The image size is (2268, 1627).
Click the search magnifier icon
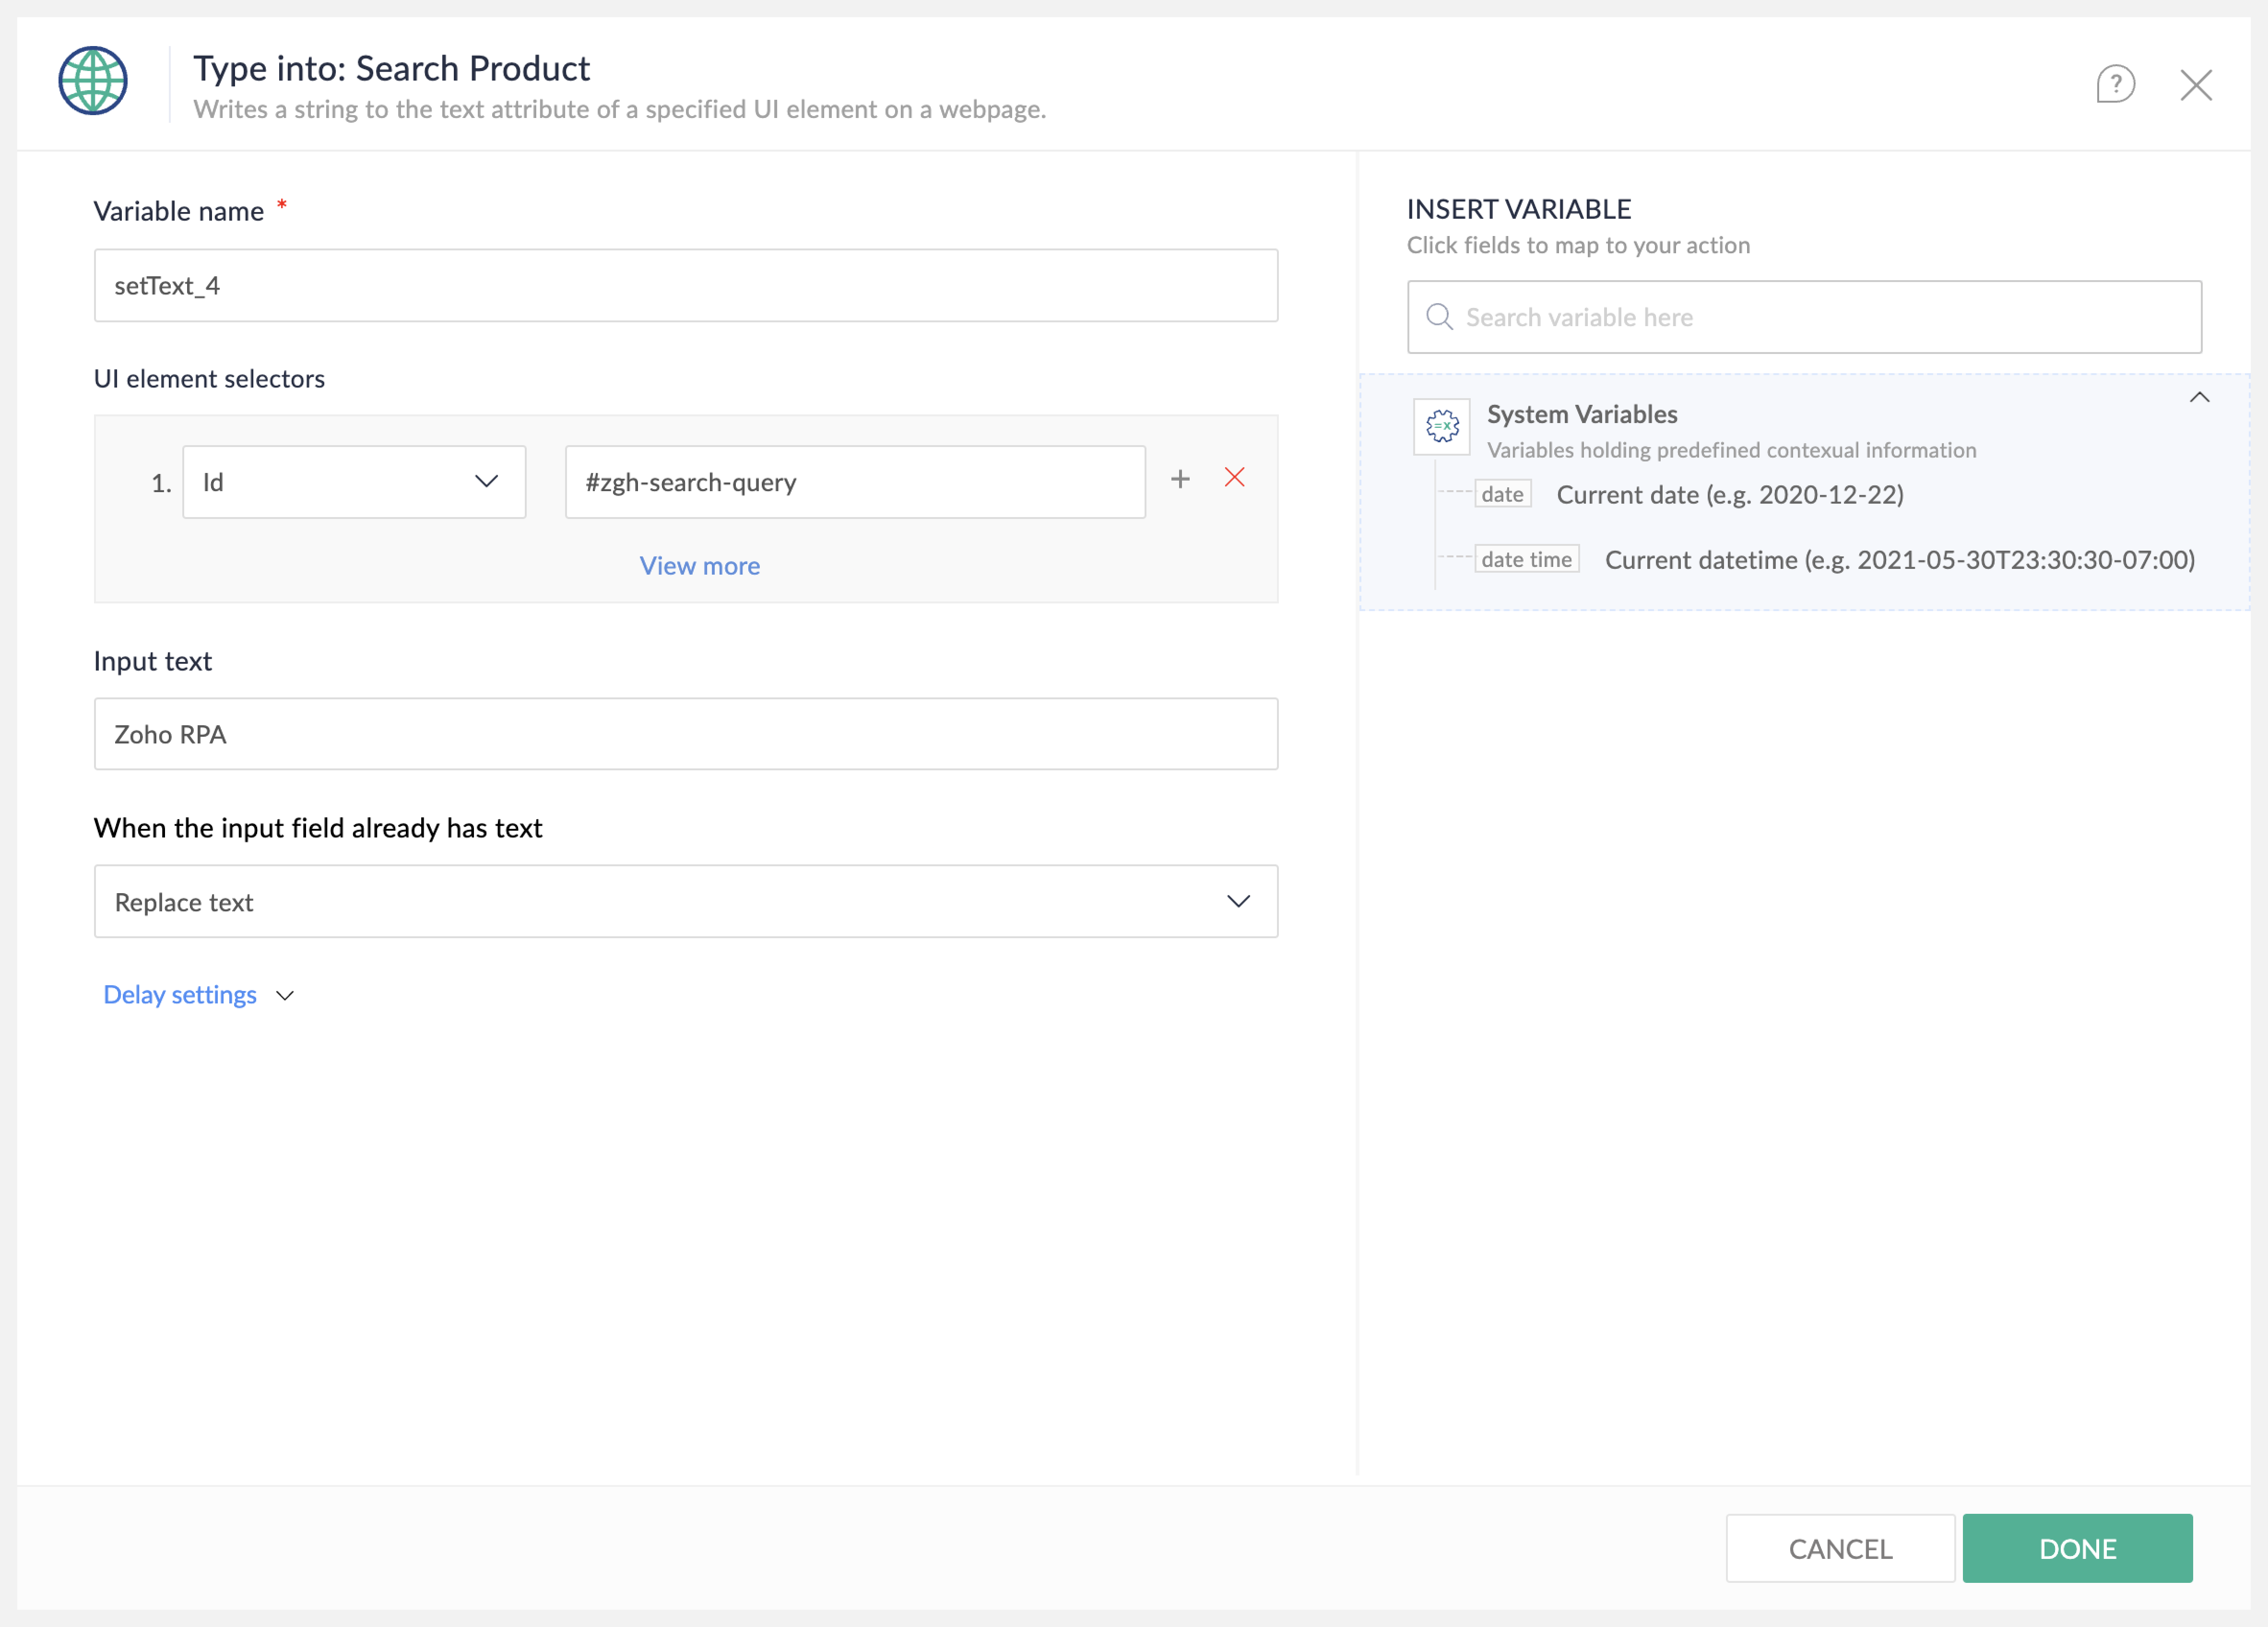1439,317
